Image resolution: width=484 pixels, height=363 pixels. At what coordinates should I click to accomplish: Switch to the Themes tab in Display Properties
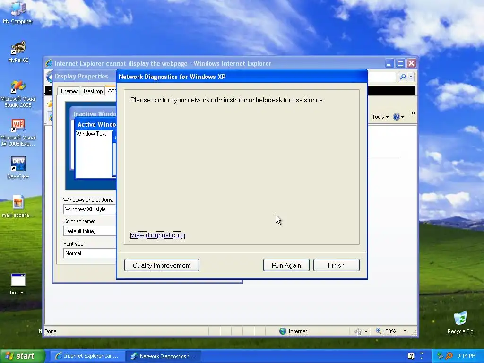pos(69,91)
